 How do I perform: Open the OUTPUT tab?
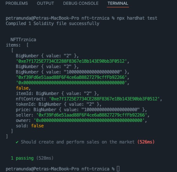46,3
